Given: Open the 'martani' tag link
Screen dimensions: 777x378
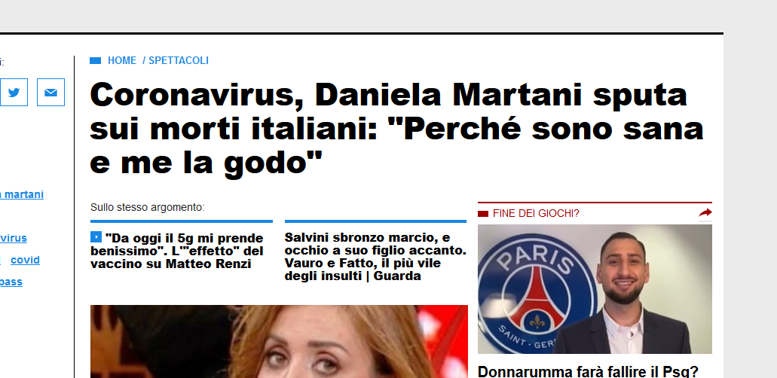Looking at the screenshot, I should [22, 194].
